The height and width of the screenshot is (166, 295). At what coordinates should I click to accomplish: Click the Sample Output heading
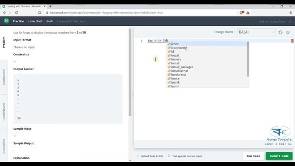(24, 143)
